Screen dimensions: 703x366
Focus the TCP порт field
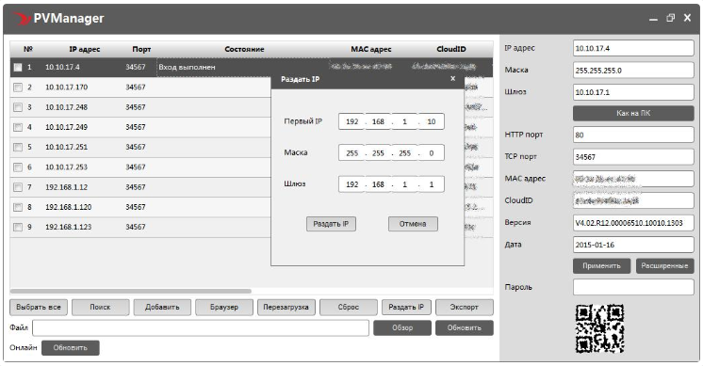point(633,156)
